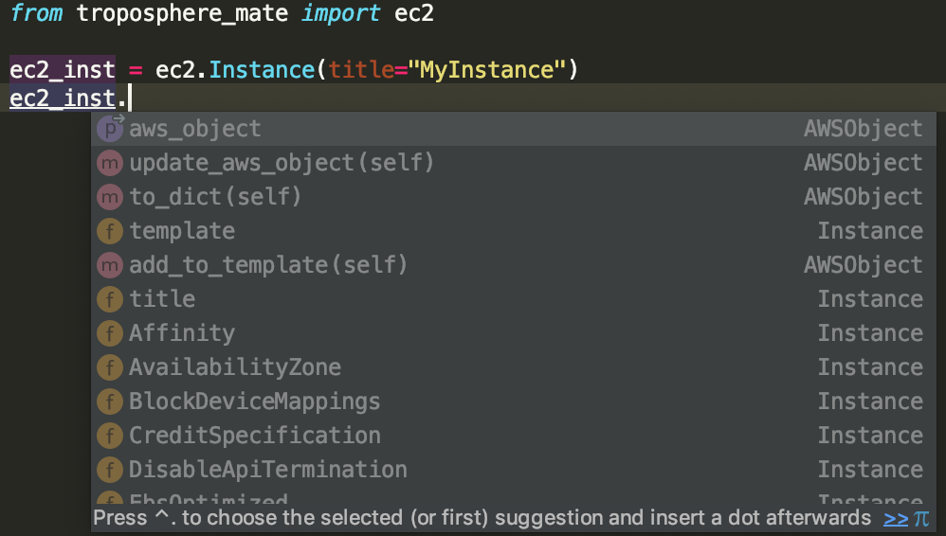Click the method icon beside add_to_template
Image resolution: width=946 pixels, height=536 pixels.
pos(111,265)
